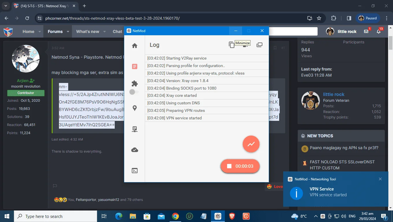Open topic 'FAST NOLOAD STS SSLoverDNST HTTP CUSTOM'
The height and width of the screenshot is (222, 393).
342,165
